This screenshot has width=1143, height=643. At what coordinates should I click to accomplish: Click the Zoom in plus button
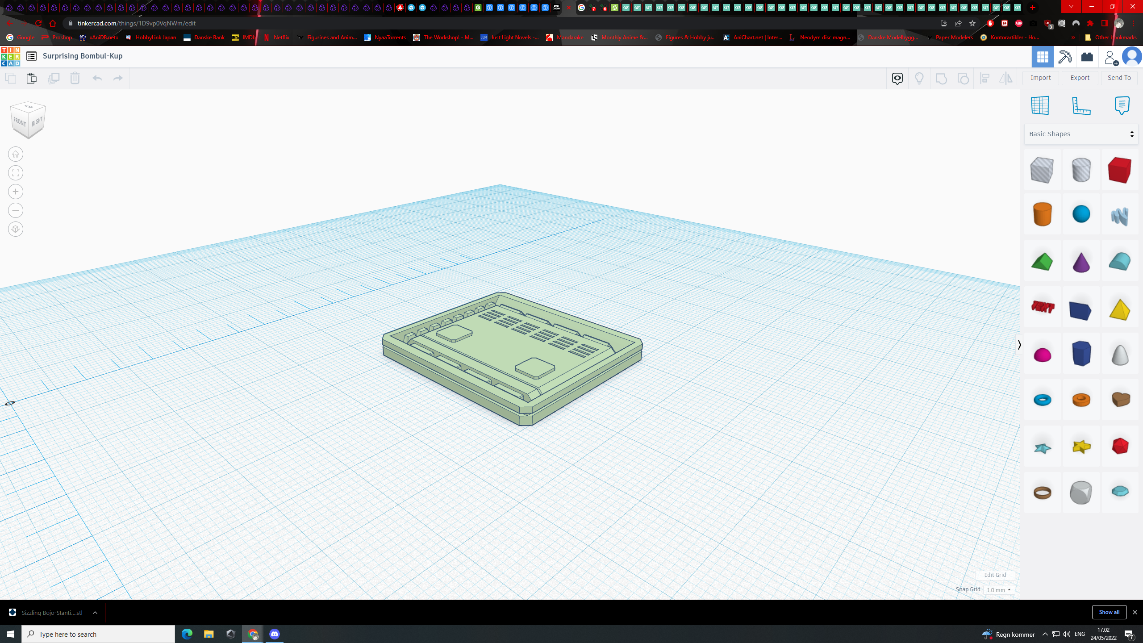(16, 192)
